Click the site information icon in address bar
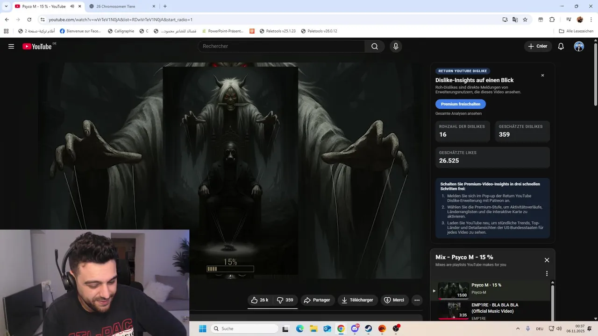 tap(43, 20)
